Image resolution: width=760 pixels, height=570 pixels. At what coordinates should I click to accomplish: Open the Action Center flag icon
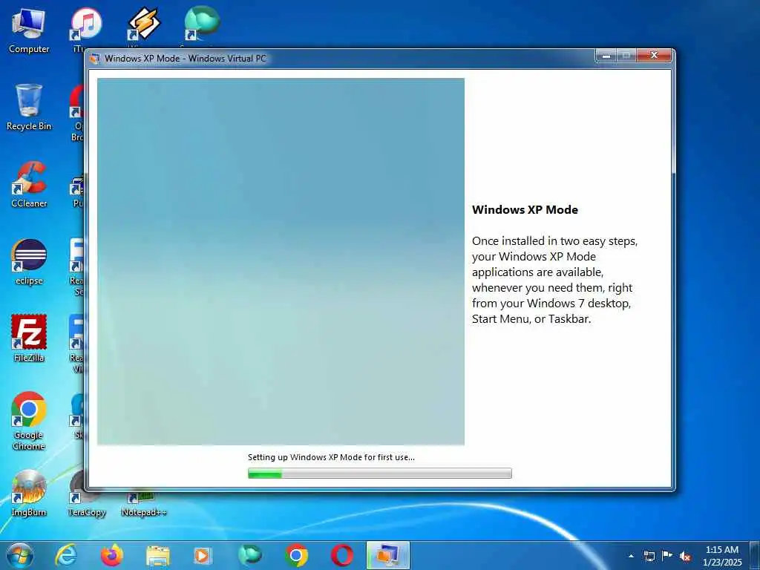click(667, 556)
